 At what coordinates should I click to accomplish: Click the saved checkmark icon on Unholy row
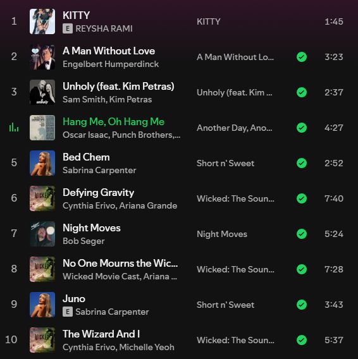point(302,92)
